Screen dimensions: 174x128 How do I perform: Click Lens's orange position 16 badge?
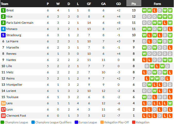[x=3, y=103]
